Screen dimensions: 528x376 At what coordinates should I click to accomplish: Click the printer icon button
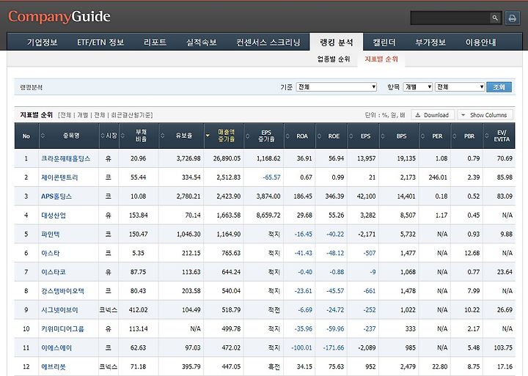(512, 18)
